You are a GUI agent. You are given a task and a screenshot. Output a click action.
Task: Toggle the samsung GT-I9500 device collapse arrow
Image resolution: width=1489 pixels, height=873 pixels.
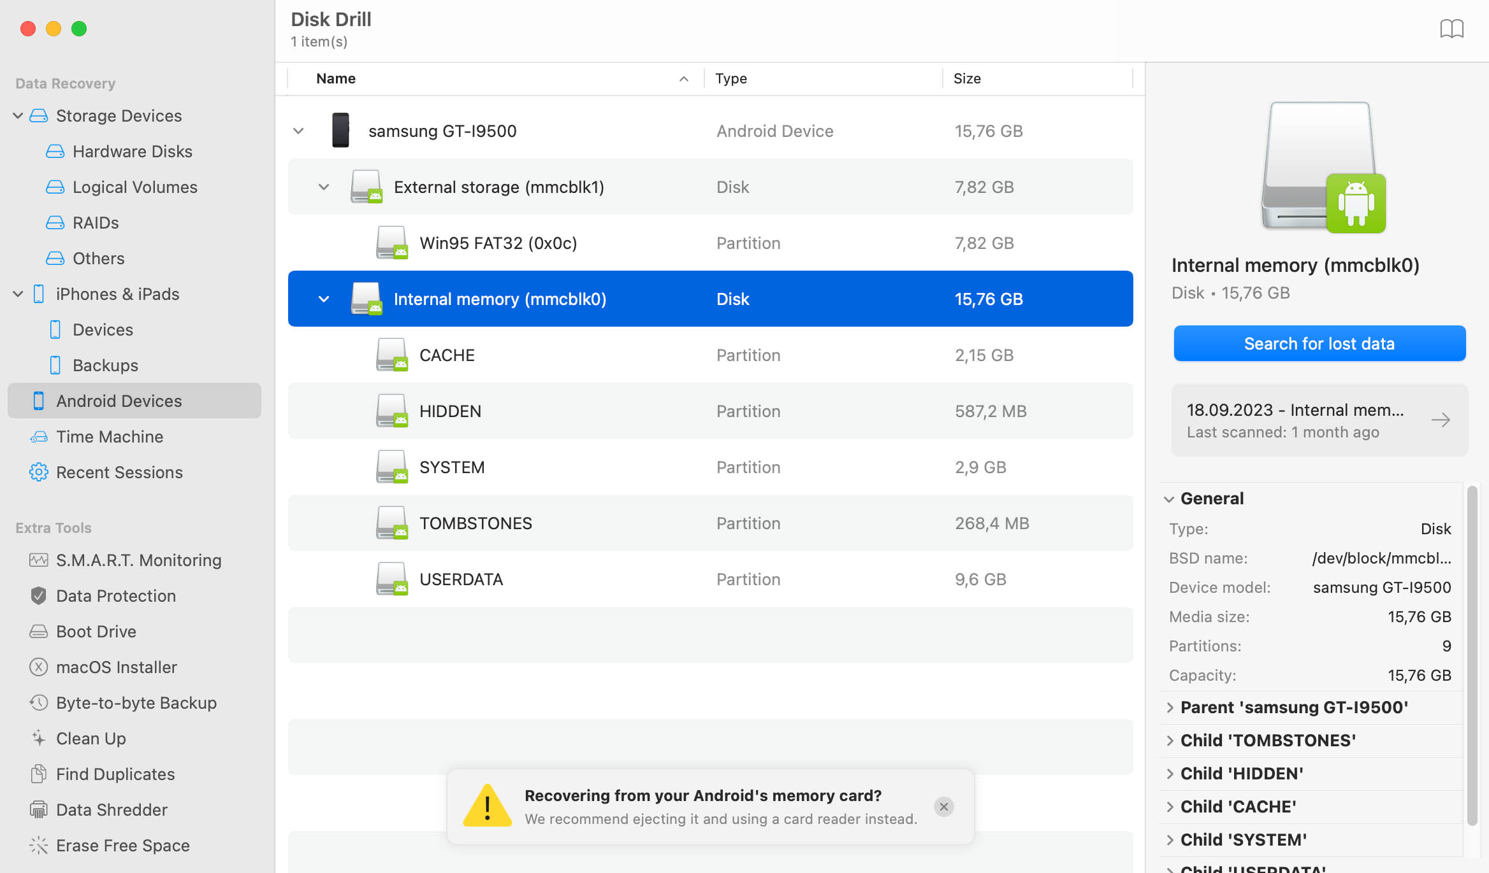(298, 131)
